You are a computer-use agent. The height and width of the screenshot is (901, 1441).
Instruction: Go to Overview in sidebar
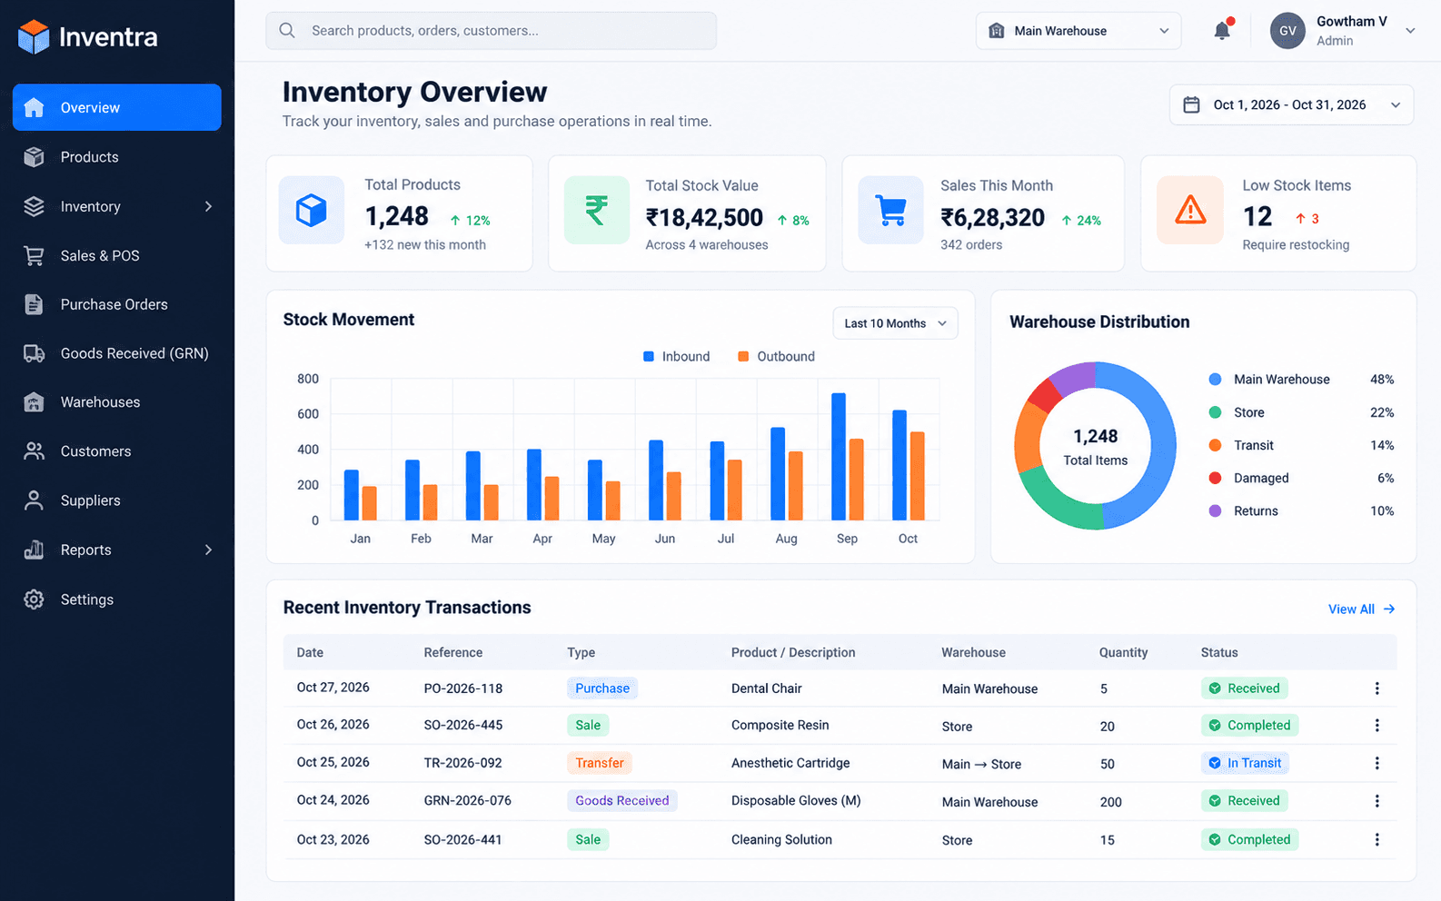(x=117, y=107)
